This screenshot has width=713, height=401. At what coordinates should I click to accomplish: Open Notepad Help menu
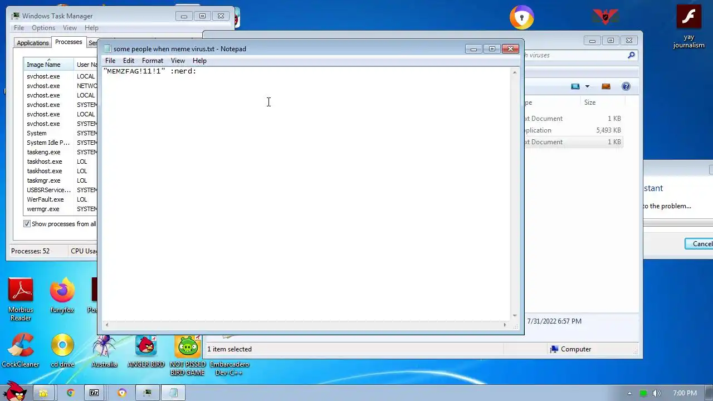tap(199, 61)
